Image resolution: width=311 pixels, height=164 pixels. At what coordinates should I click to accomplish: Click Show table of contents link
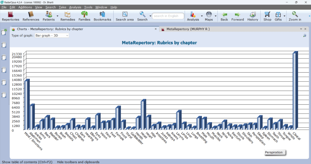27,162
